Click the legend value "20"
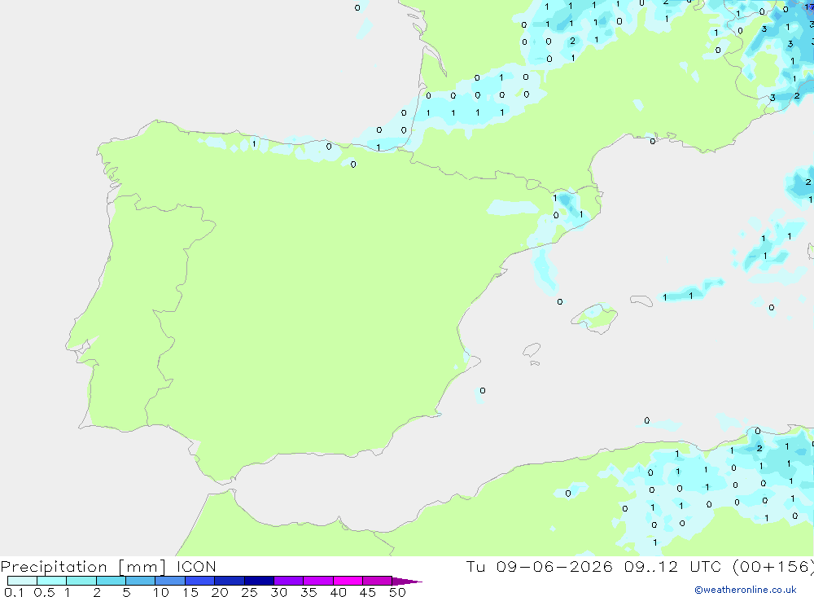Screen dimensions: 814x597 (x=220, y=592)
